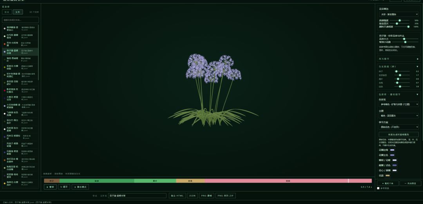The image size is (423, 204).
Task: Open the 花朵画法 painting style dropdown
Action: coord(399,14)
